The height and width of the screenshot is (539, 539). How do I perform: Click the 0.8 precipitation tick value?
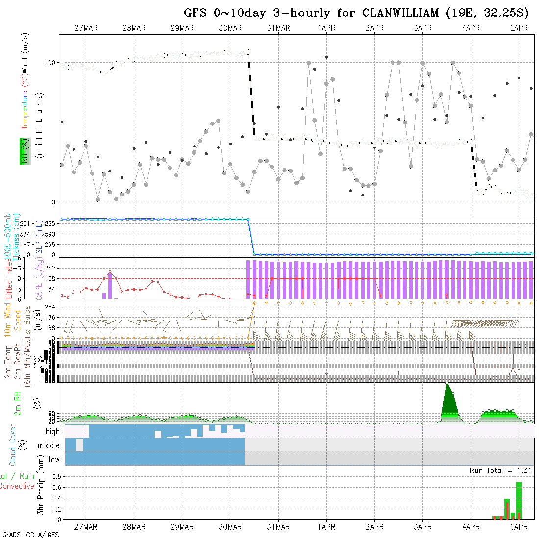(57, 477)
